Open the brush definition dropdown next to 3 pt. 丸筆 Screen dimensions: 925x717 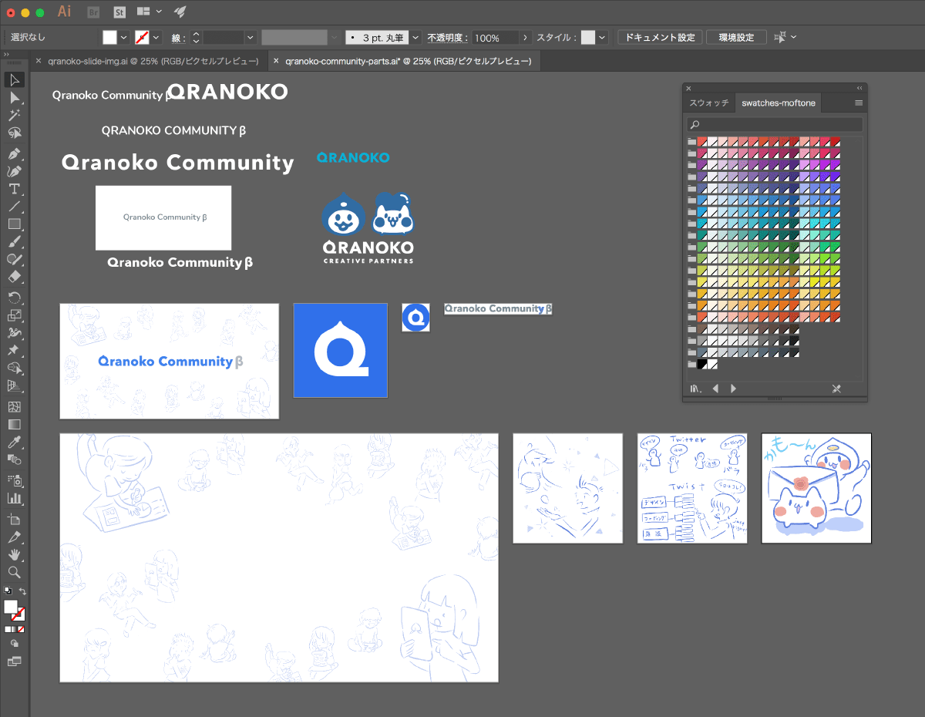click(416, 37)
